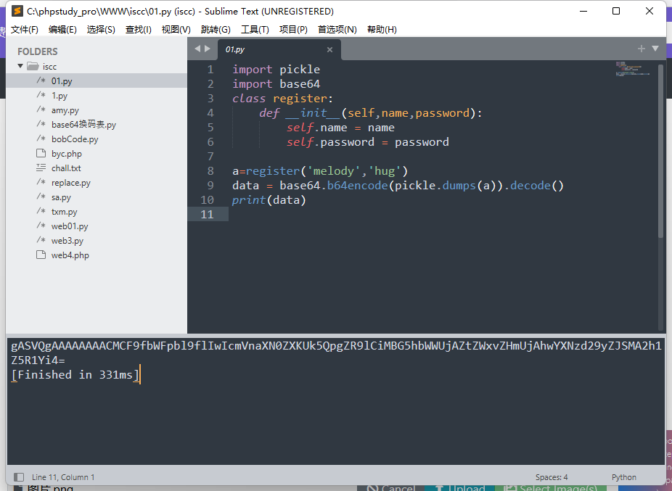Image resolution: width=672 pixels, height=491 pixels.
Task: Click the b64encode line of code
Action: coord(398,186)
